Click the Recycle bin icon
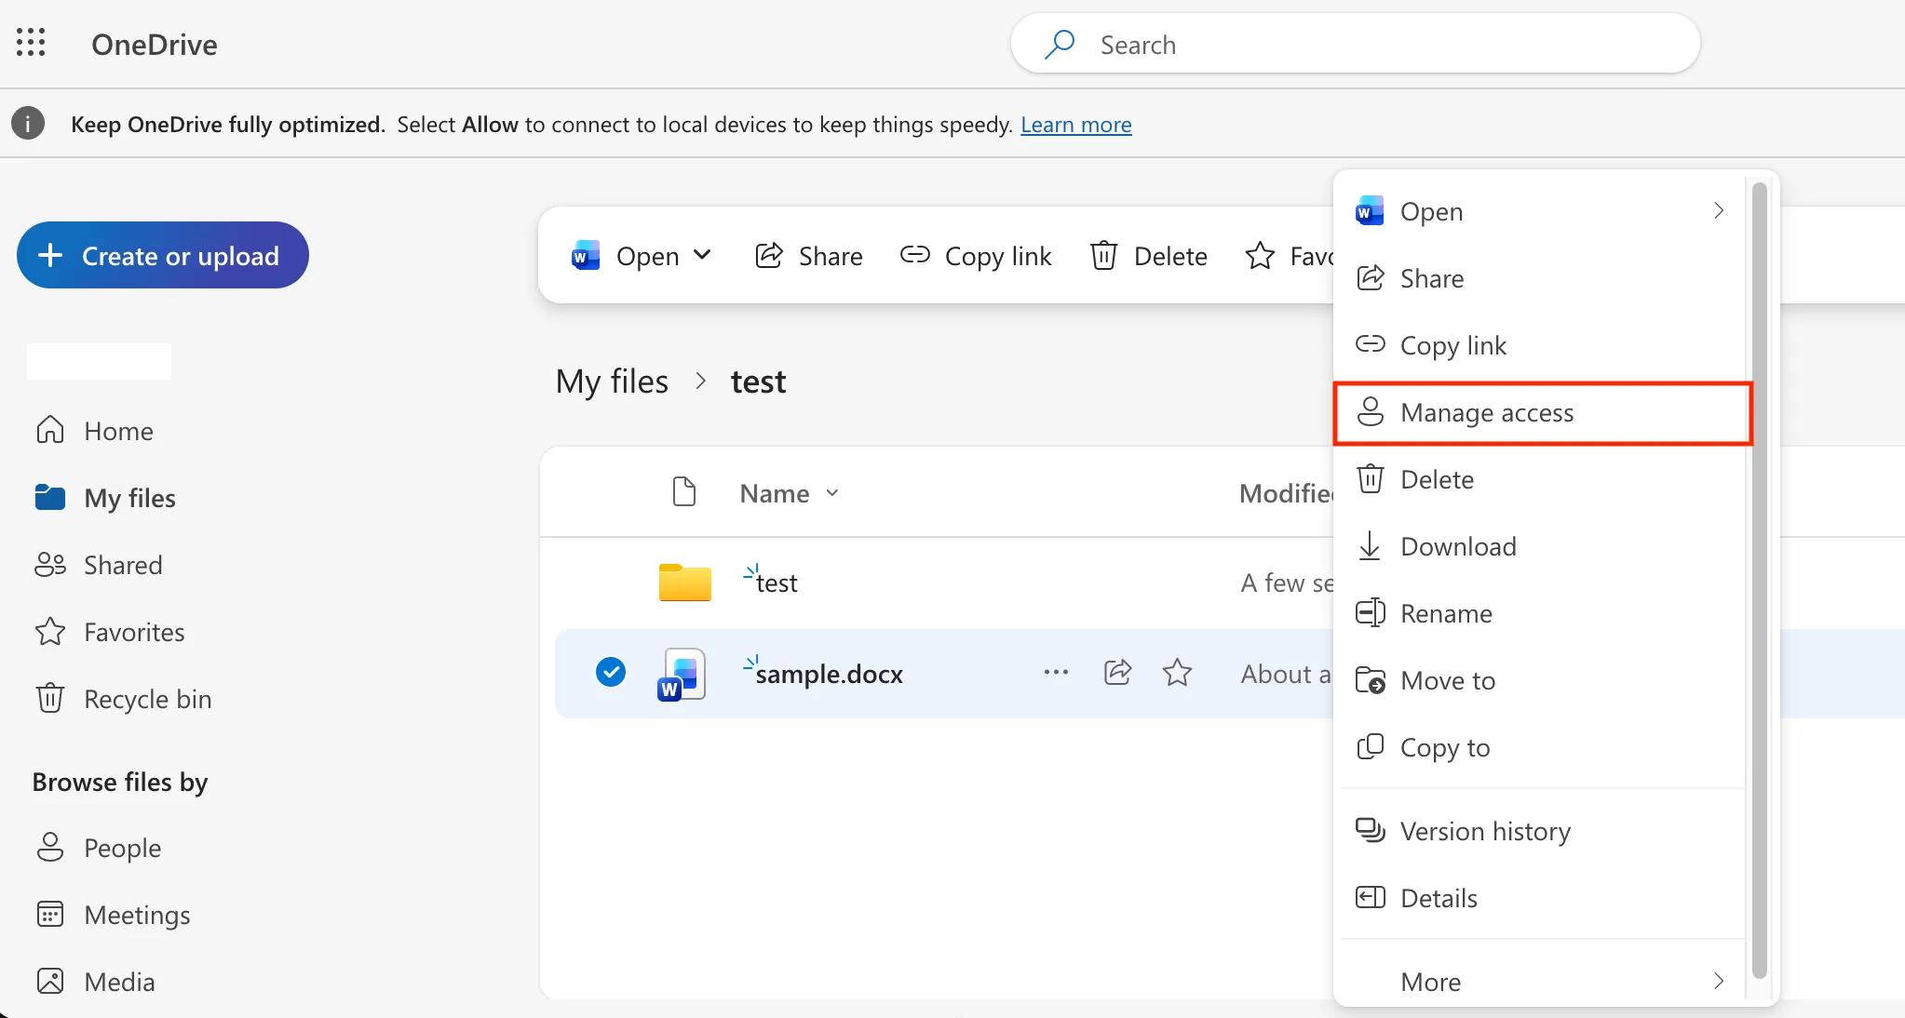1905x1018 pixels. [x=50, y=698]
